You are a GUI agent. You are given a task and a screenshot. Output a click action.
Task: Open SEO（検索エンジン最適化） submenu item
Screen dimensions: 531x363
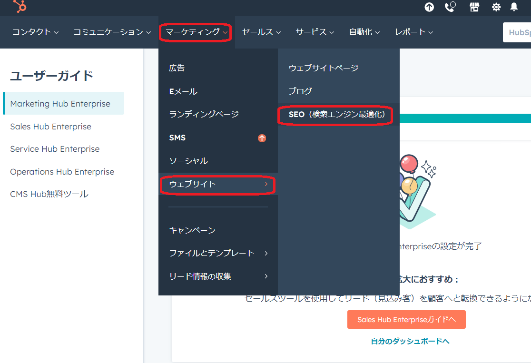pos(339,115)
